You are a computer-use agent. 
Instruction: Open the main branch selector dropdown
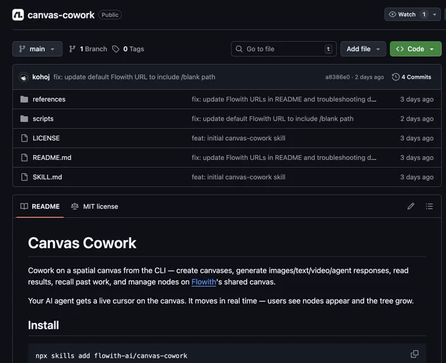point(37,49)
